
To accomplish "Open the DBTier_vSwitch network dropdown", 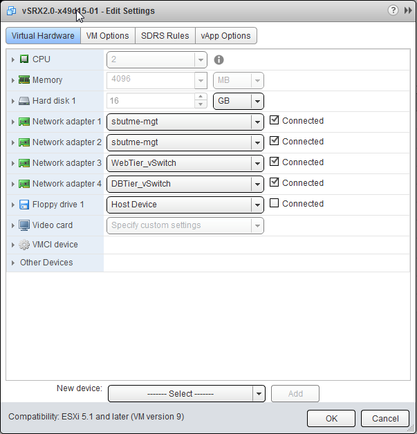I will [185, 185].
